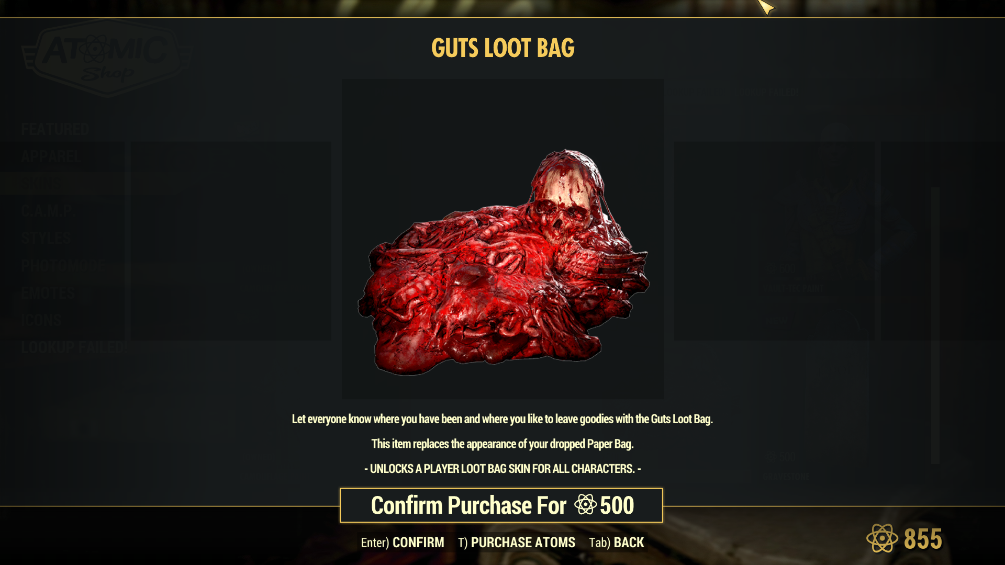Open the ICONS category
The height and width of the screenshot is (565, 1005).
tap(41, 320)
